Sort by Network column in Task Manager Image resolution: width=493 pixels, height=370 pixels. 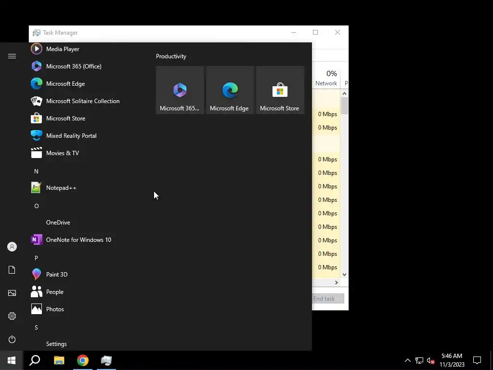[326, 78]
